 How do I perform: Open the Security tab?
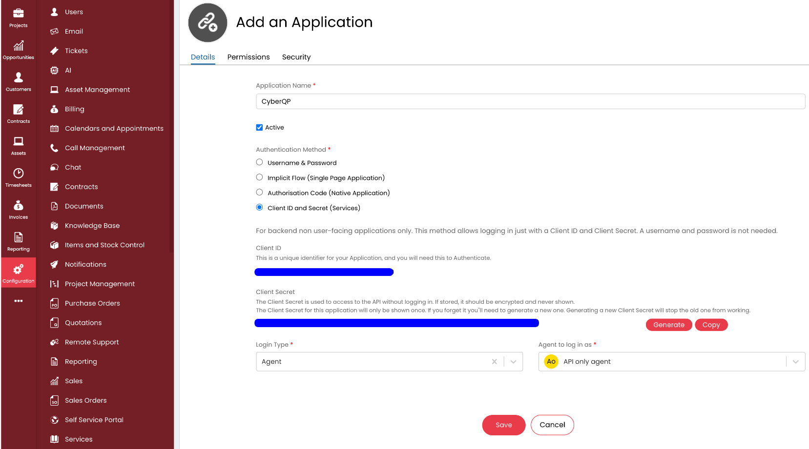[x=296, y=57]
